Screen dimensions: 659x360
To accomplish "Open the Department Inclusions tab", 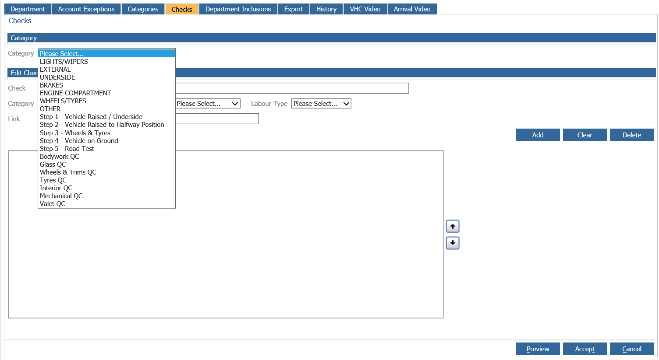I will click(x=238, y=9).
